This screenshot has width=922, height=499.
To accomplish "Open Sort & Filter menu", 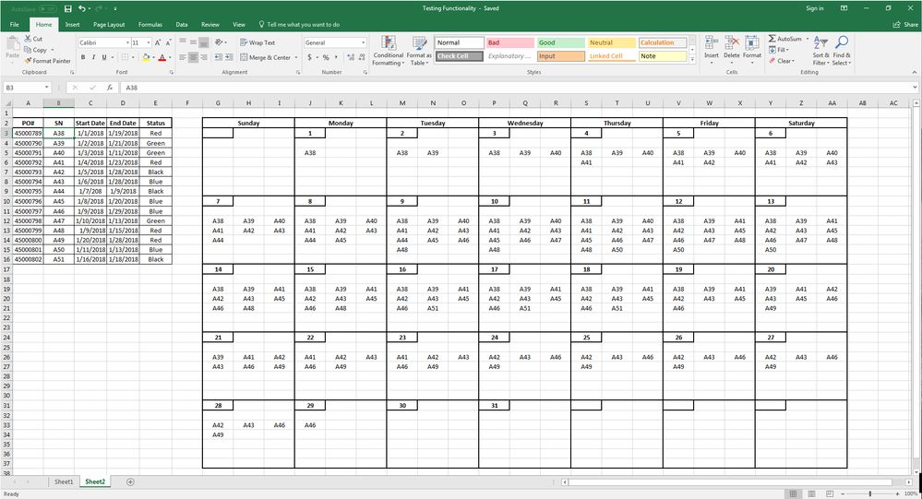I will click(x=820, y=51).
